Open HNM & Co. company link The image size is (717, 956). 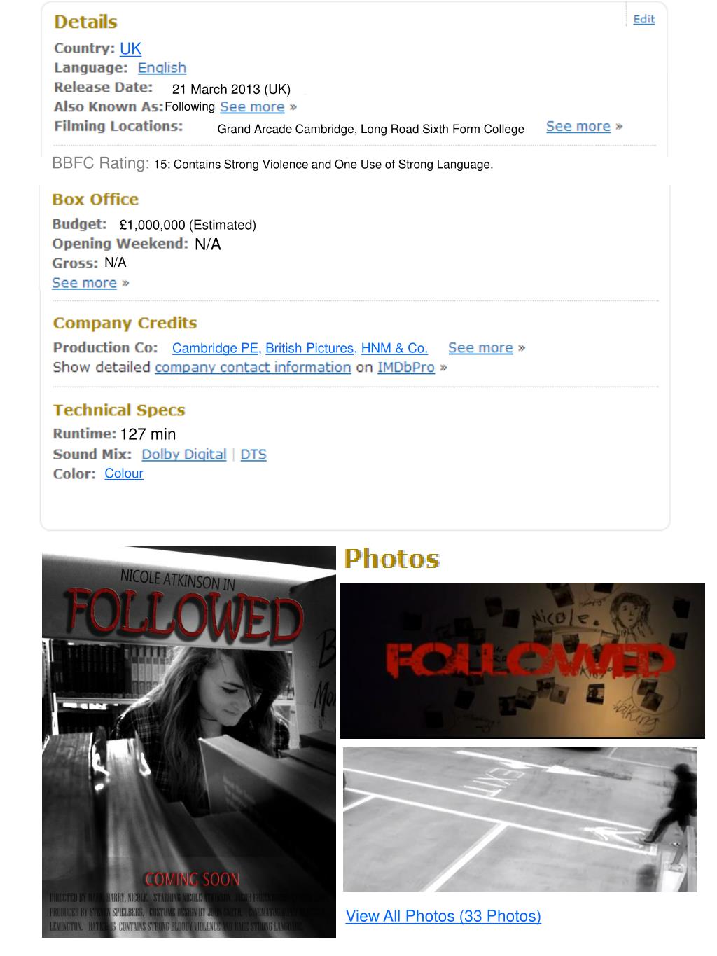(x=394, y=348)
